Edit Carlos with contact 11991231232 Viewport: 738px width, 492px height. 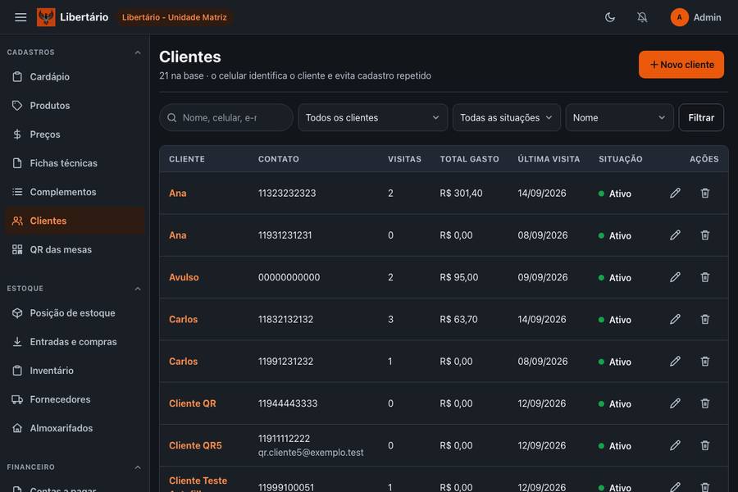675,361
